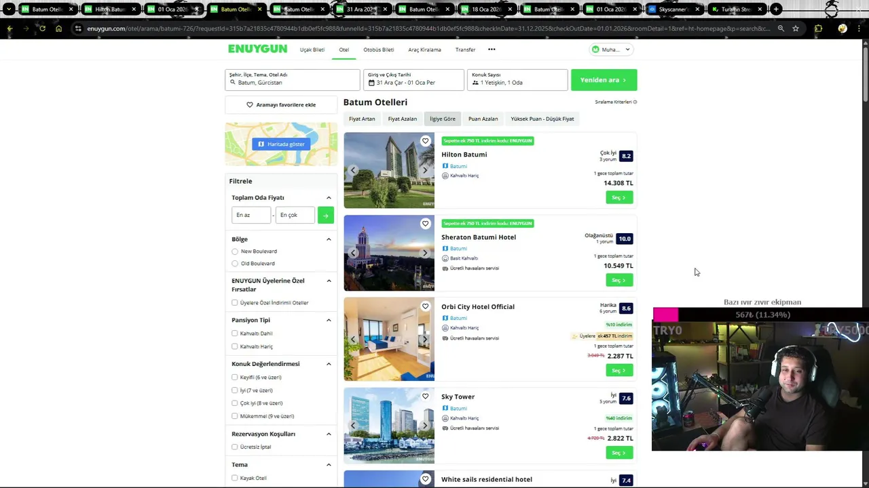The image size is (869, 488).
Task: Select Old Boulevard region radio
Action: coord(235,264)
